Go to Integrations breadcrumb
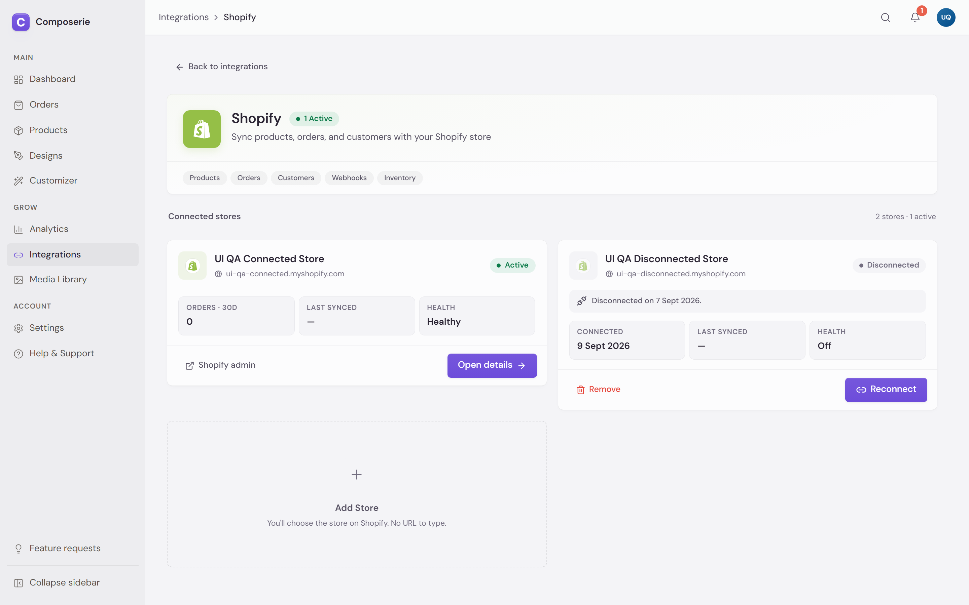This screenshot has height=605, width=969. (183, 17)
